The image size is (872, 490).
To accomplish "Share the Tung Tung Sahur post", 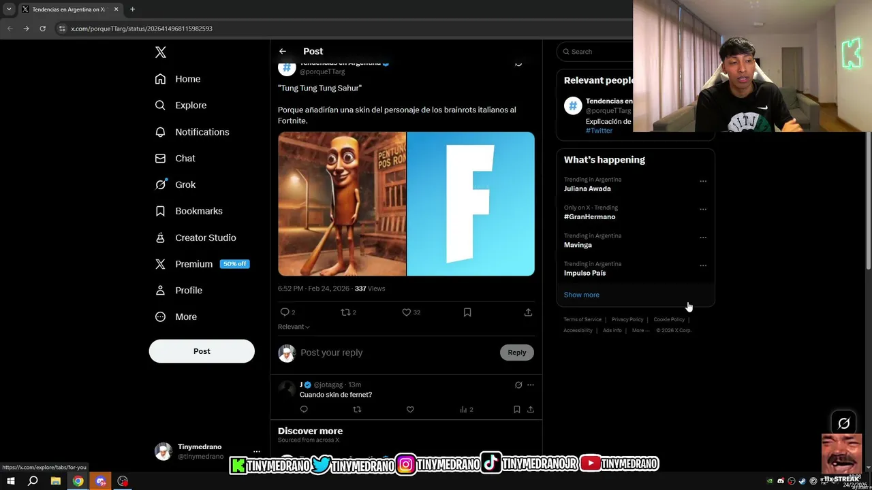I will [x=528, y=312].
